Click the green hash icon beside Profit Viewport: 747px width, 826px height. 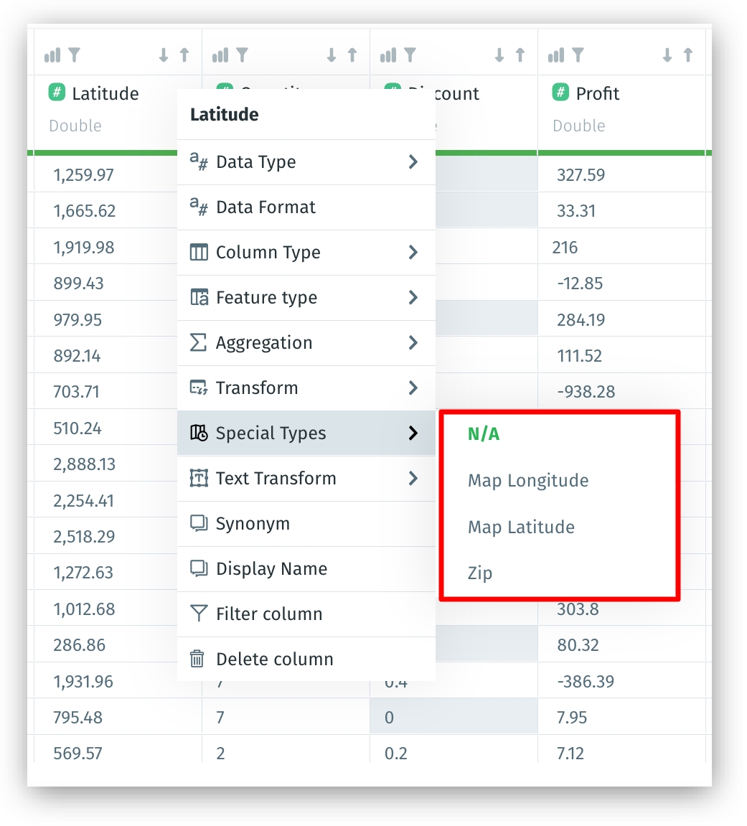[x=560, y=93]
